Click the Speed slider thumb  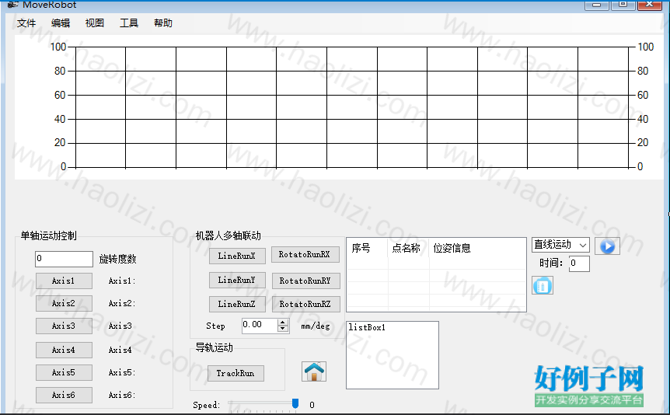coord(295,403)
